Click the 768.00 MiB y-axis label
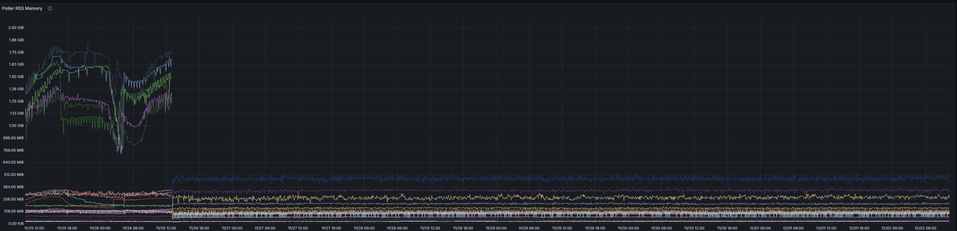This screenshot has width=957, height=231. point(15,150)
